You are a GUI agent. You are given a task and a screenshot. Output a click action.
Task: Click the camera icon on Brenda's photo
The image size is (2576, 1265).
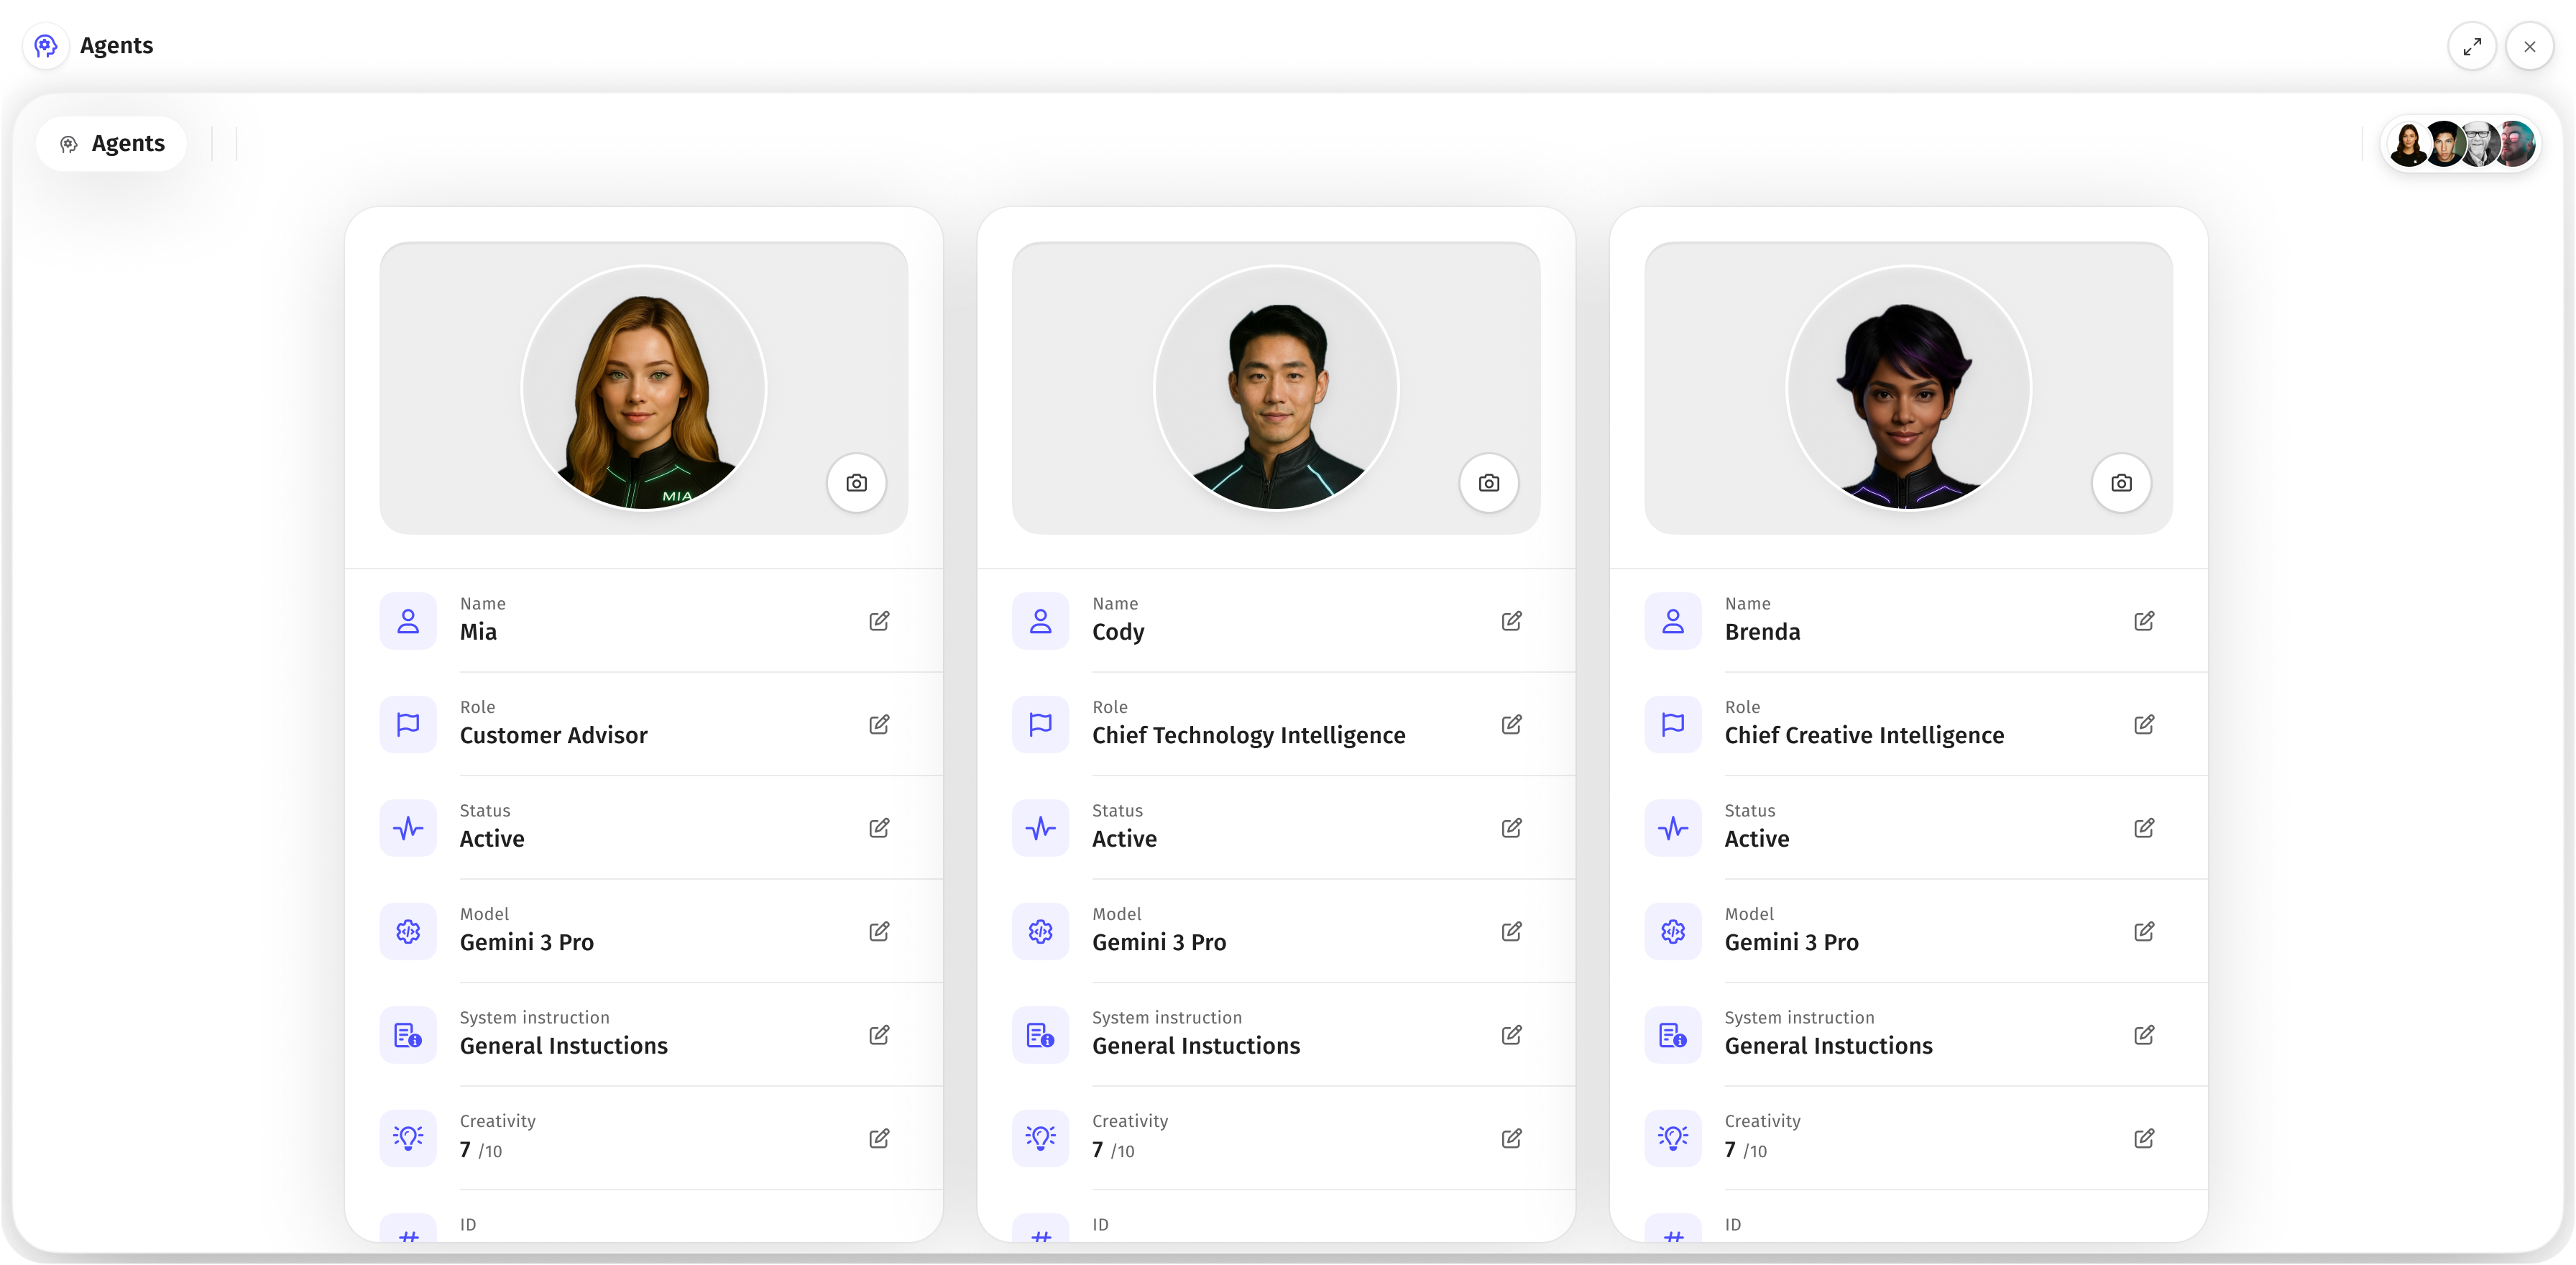coord(2121,483)
